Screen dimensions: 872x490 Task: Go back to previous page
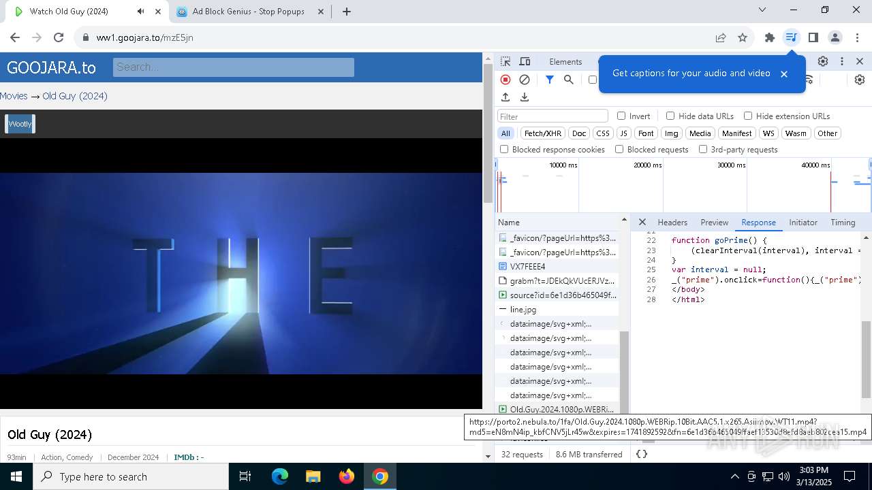click(x=15, y=37)
